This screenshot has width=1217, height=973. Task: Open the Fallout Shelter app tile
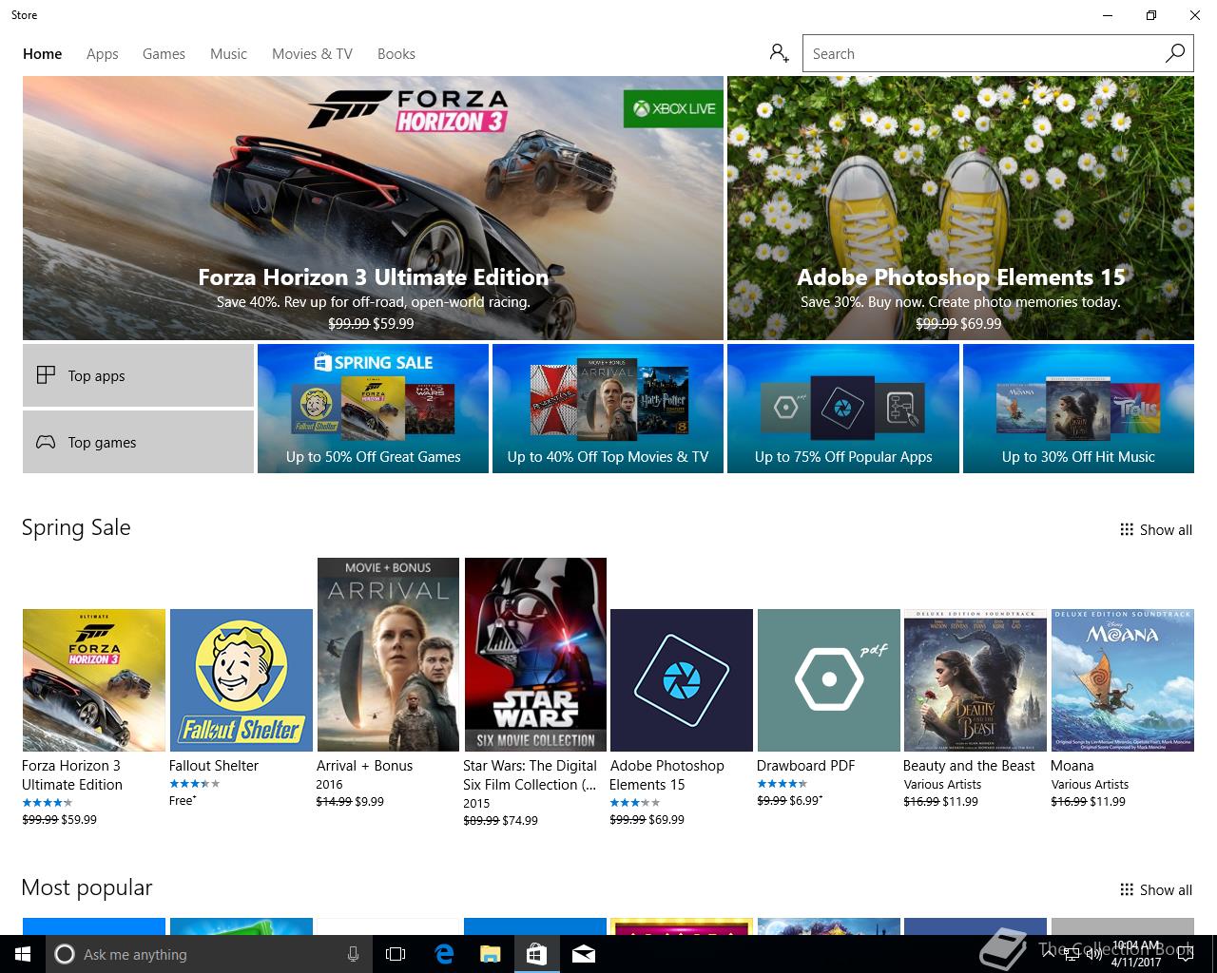(241, 680)
